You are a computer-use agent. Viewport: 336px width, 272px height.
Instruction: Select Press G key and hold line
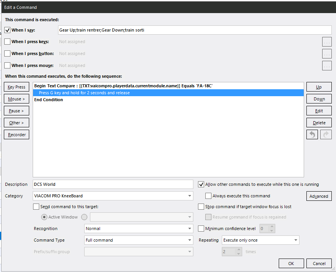pos(168,93)
